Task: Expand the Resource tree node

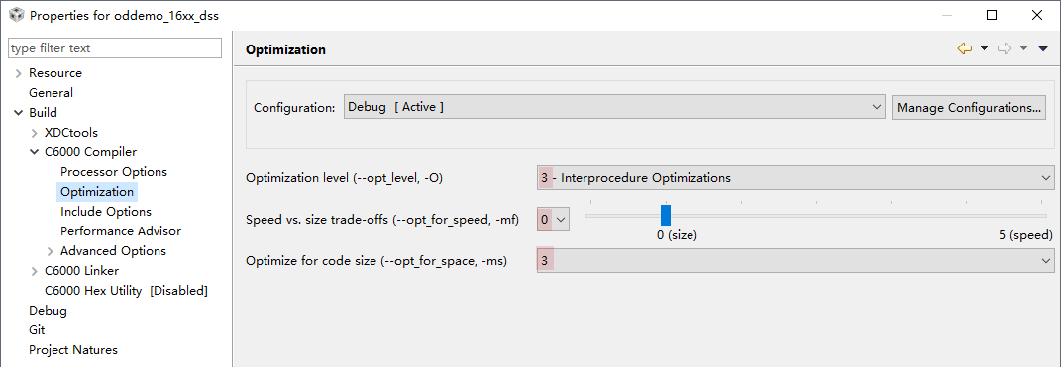Action: 18,73
